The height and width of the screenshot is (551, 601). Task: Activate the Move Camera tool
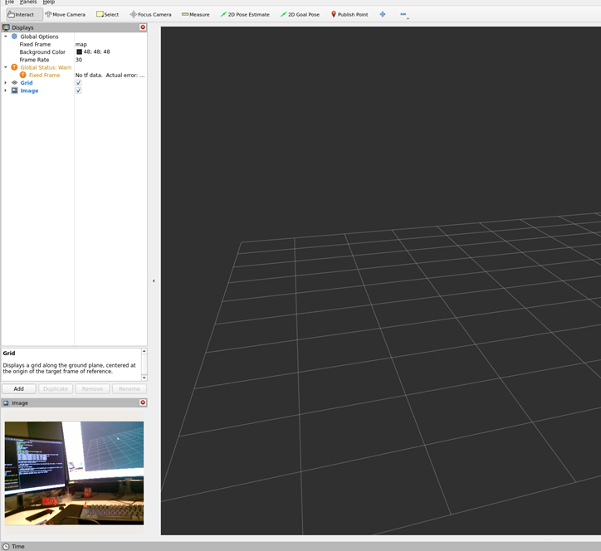point(66,14)
